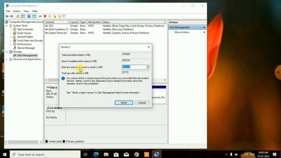The width and height of the screenshot is (281, 158).
Task: Open the blue Help toolbar icon
Action: (29, 16)
